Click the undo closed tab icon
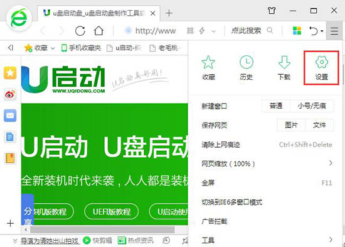 pos(314,31)
